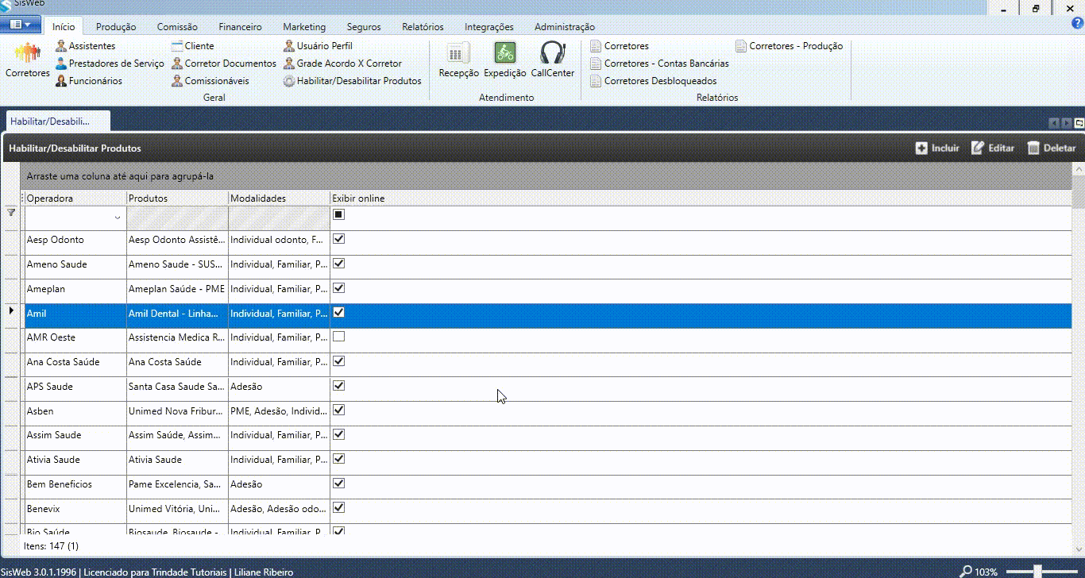Toggle Exibir online for Ameplan

pos(339,288)
